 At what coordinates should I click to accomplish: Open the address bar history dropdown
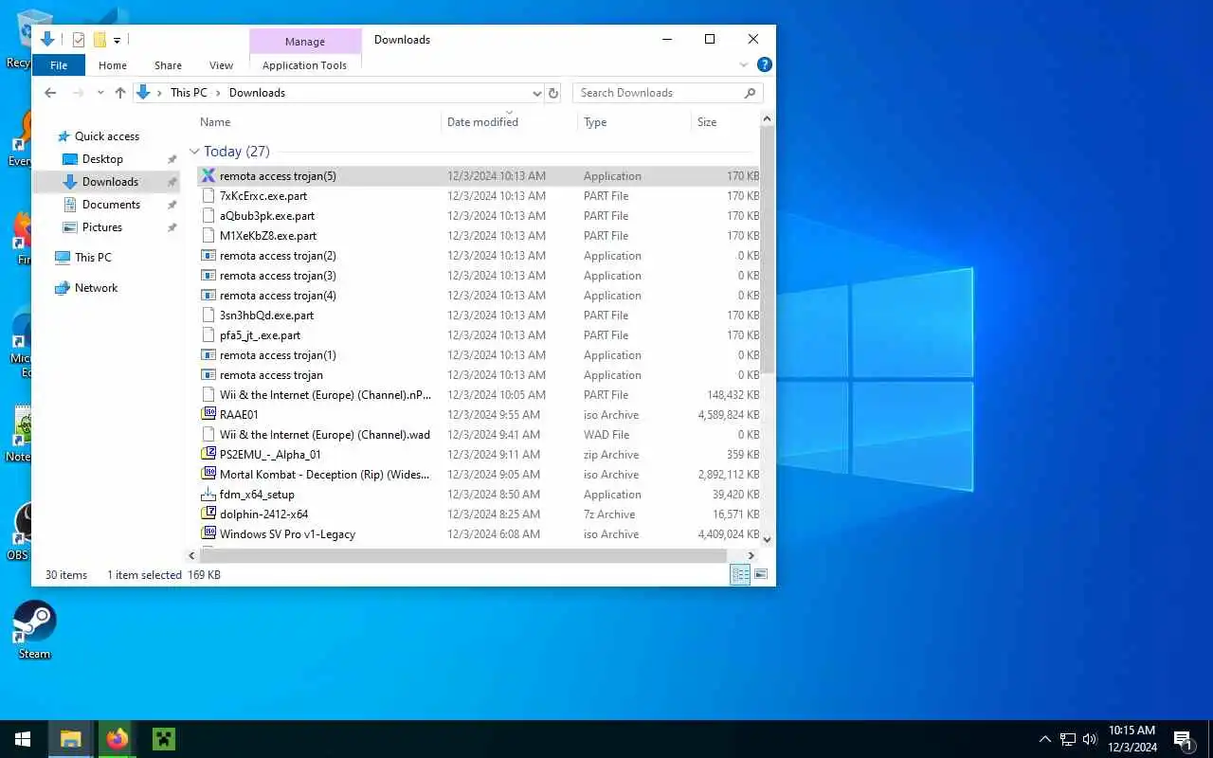(x=536, y=93)
